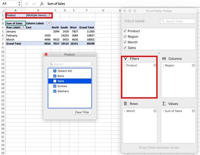Uncheck the Screws checkbox
Viewport: 200px width, 155px height.
tap(55, 86)
